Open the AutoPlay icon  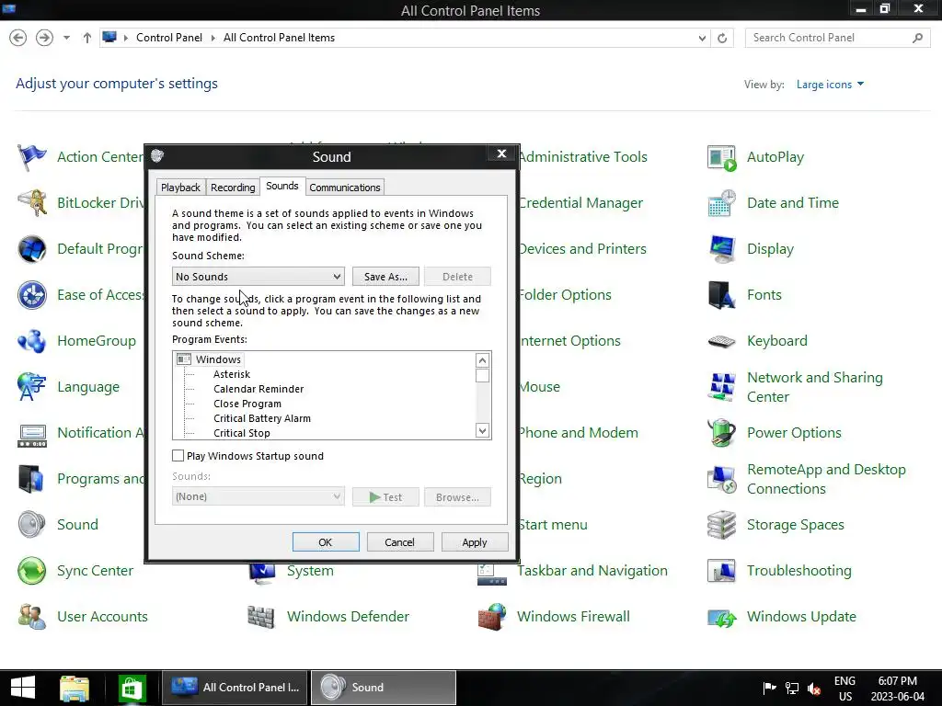pos(721,157)
